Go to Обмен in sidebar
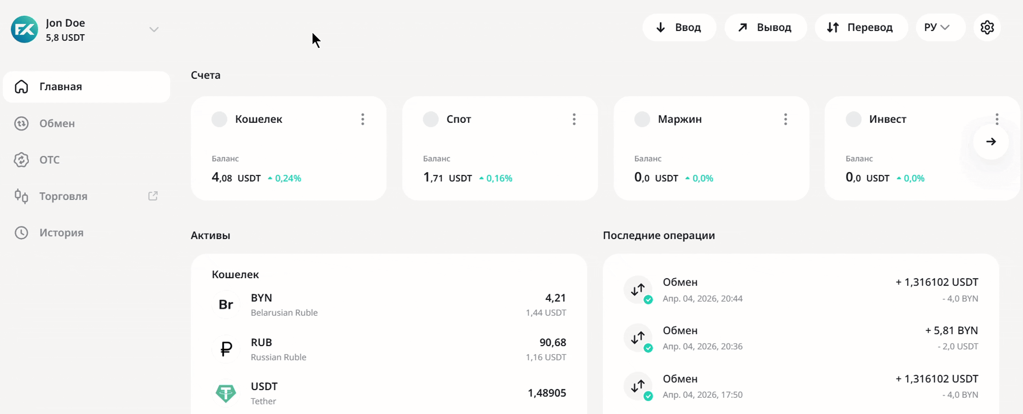Screen dimensions: 1023x414 coord(57,123)
